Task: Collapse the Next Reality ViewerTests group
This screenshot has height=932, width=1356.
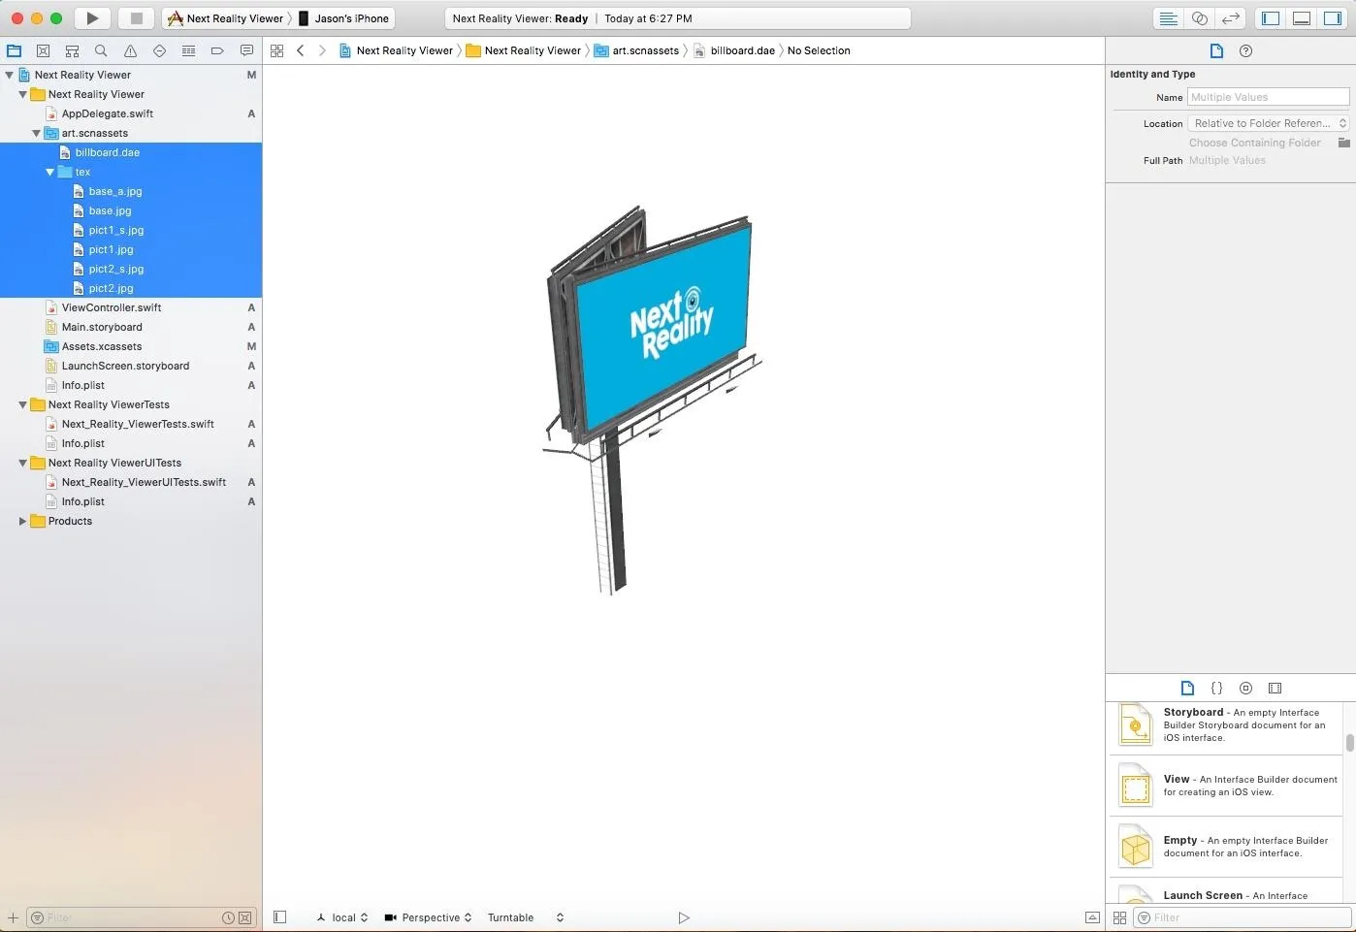Action: coord(23,404)
